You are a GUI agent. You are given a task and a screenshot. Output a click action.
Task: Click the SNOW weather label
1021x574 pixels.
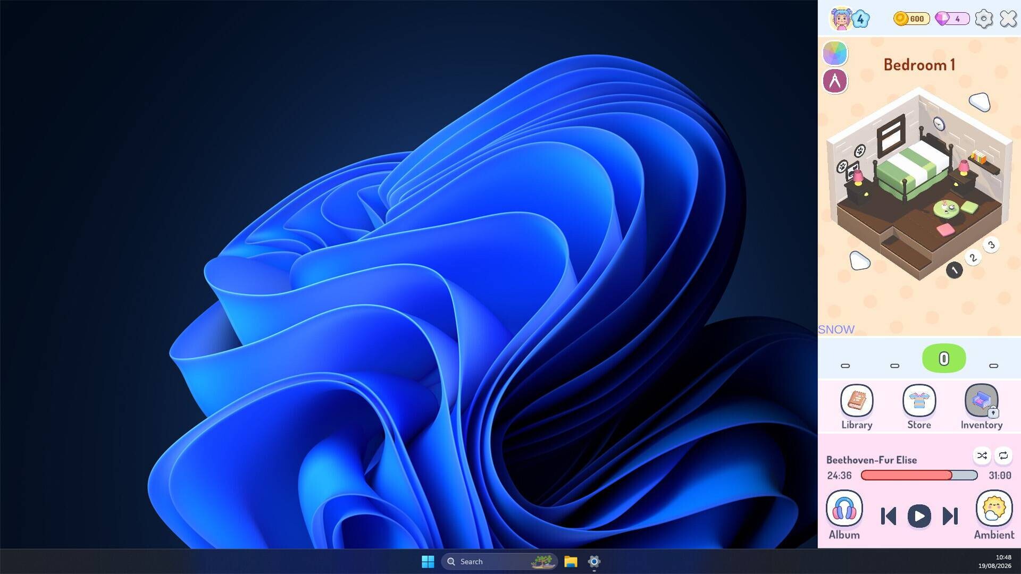coord(836,330)
